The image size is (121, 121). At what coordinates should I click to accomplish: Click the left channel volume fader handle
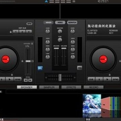tap(56, 48)
